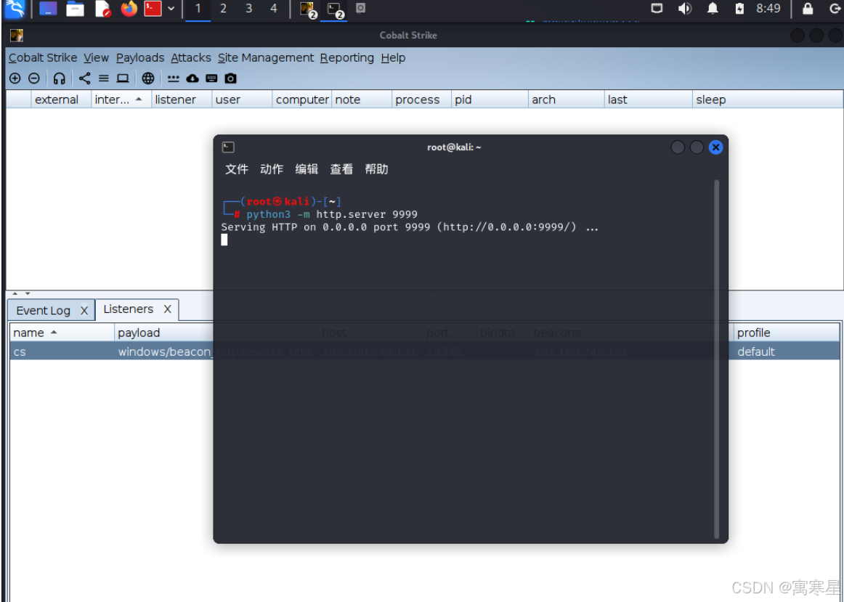Open the Payloads menu
The height and width of the screenshot is (602, 844).
pyautogui.click(x=140, y=57)
